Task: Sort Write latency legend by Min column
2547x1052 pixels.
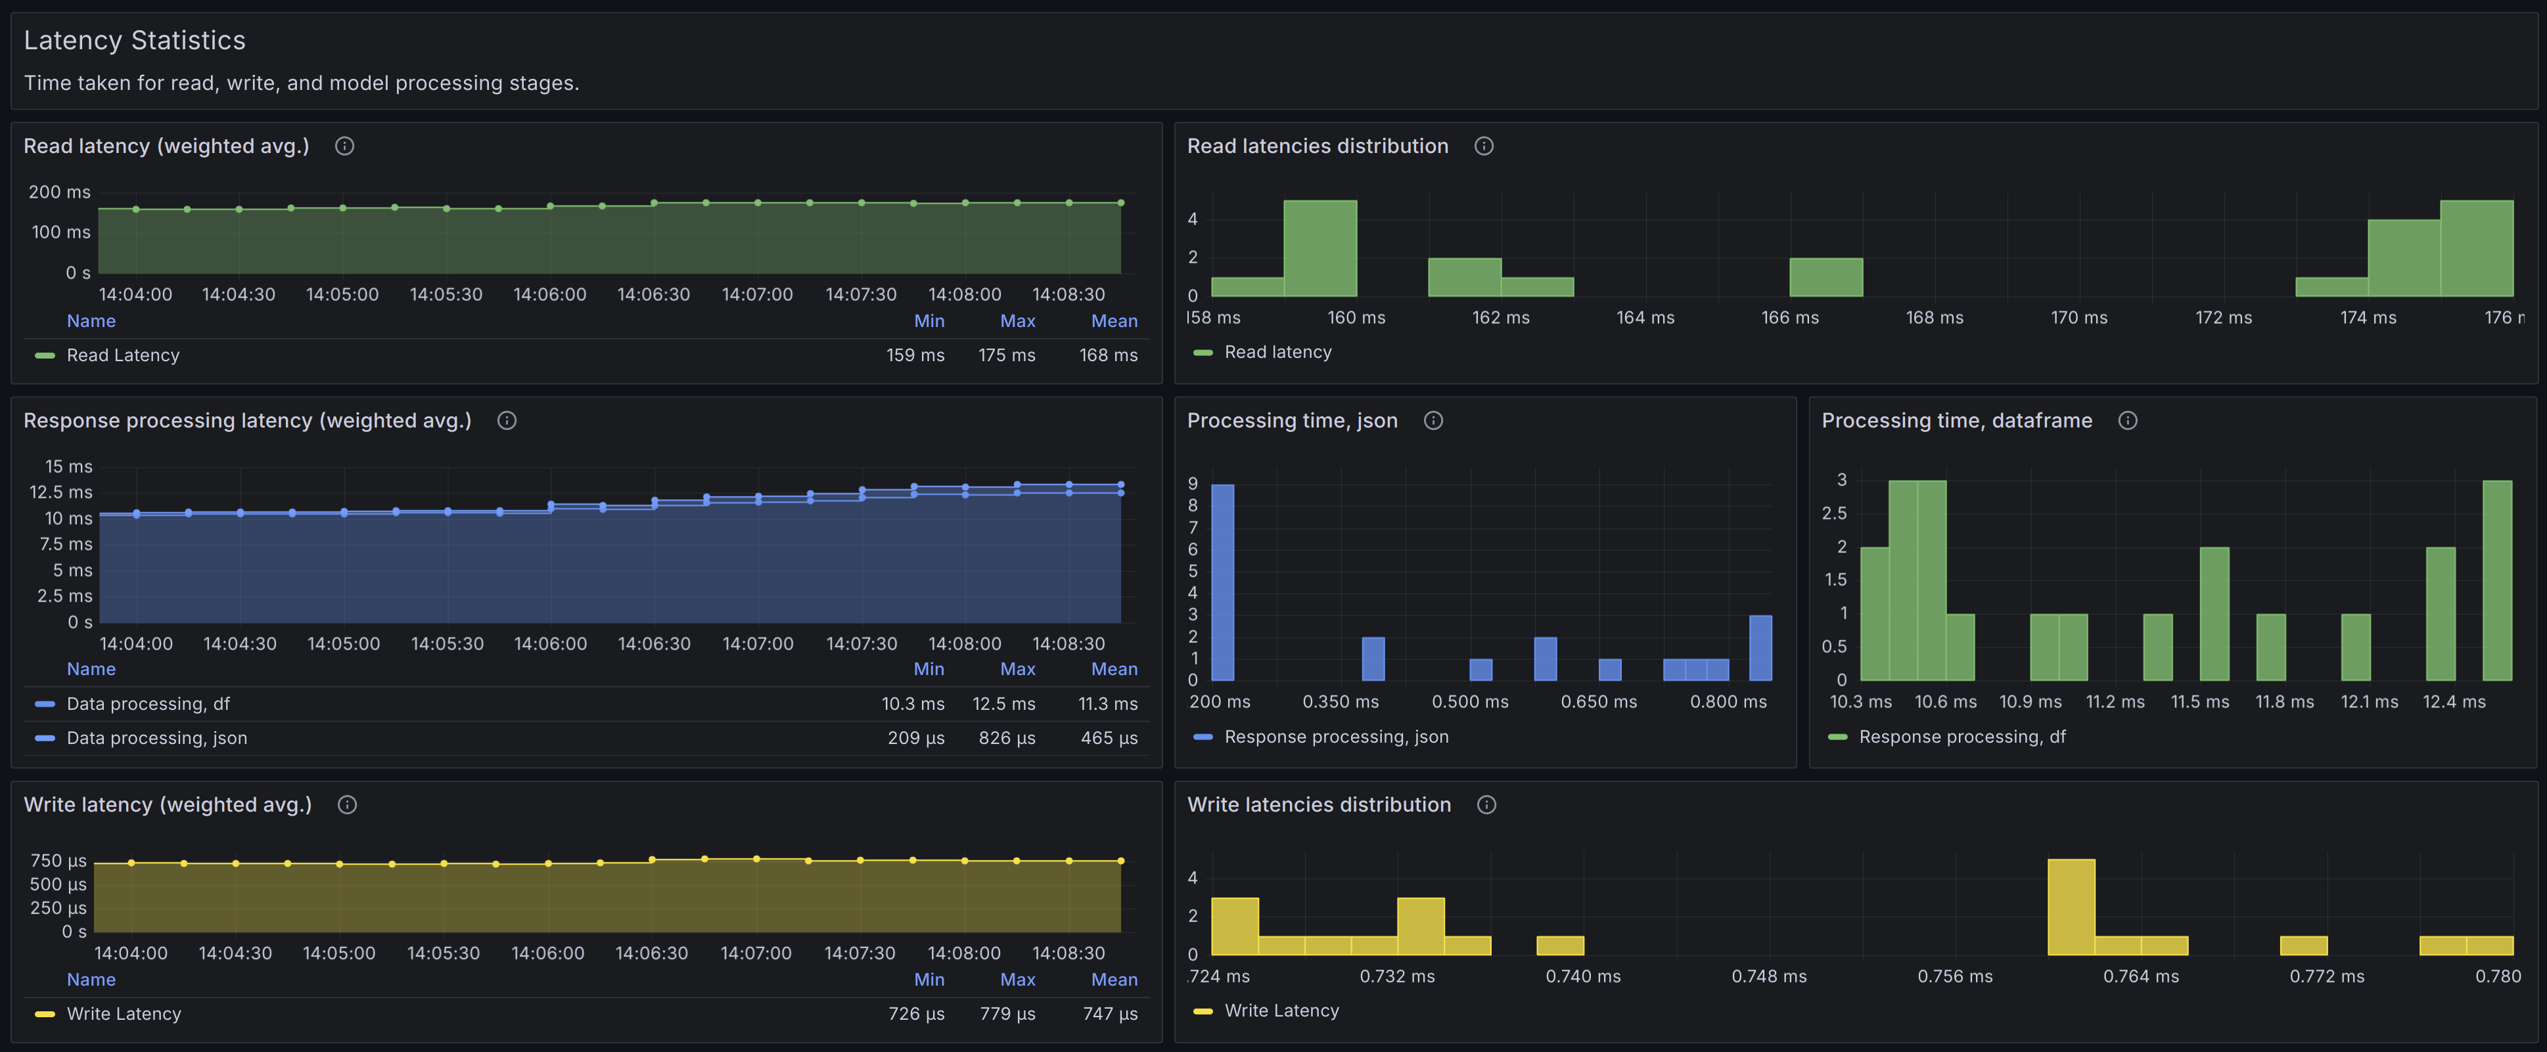Action: point(929,980)
